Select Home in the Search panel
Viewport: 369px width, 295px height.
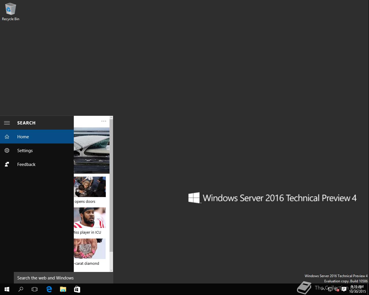point(37,137)
